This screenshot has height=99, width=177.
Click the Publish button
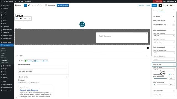click(x=154, y=5)
